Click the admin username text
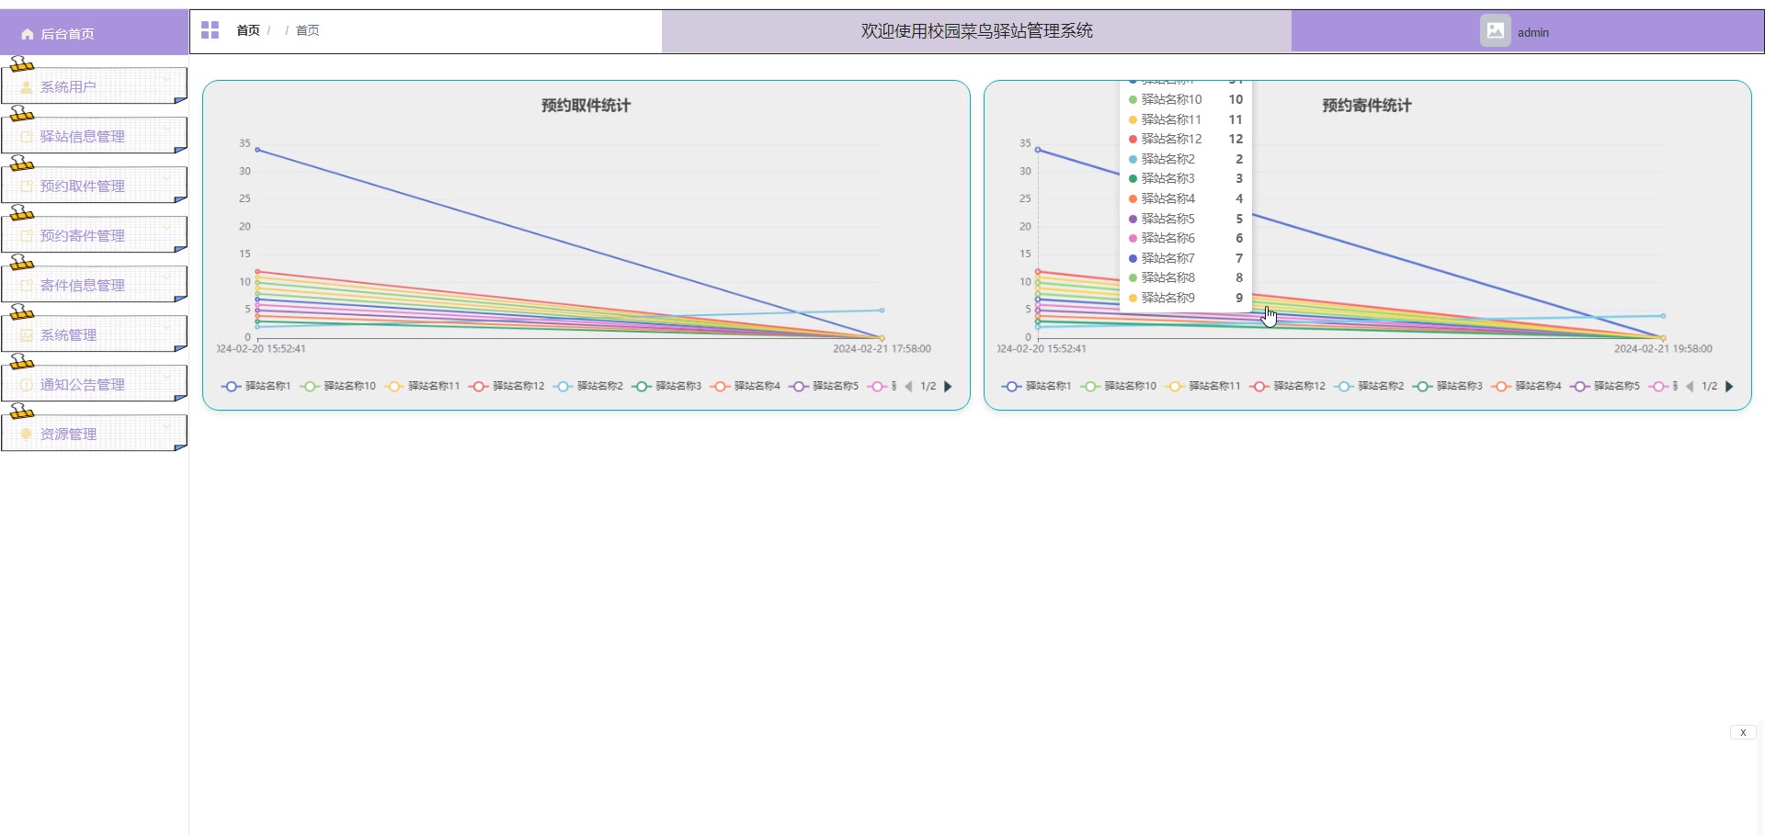Screen dimensions: 1765x836 click(x=1533, y=32)
